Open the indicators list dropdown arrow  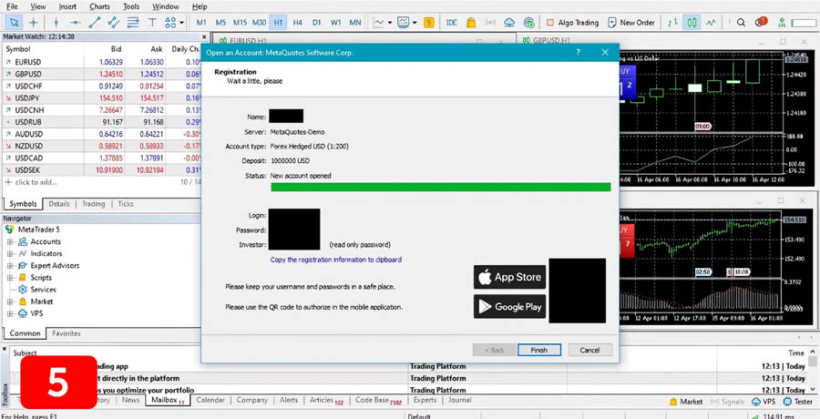pos(390,23)
